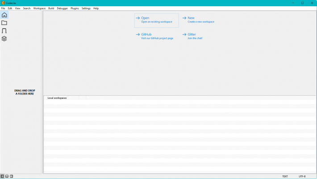Join the Gitter chat link

coord(192,36)
